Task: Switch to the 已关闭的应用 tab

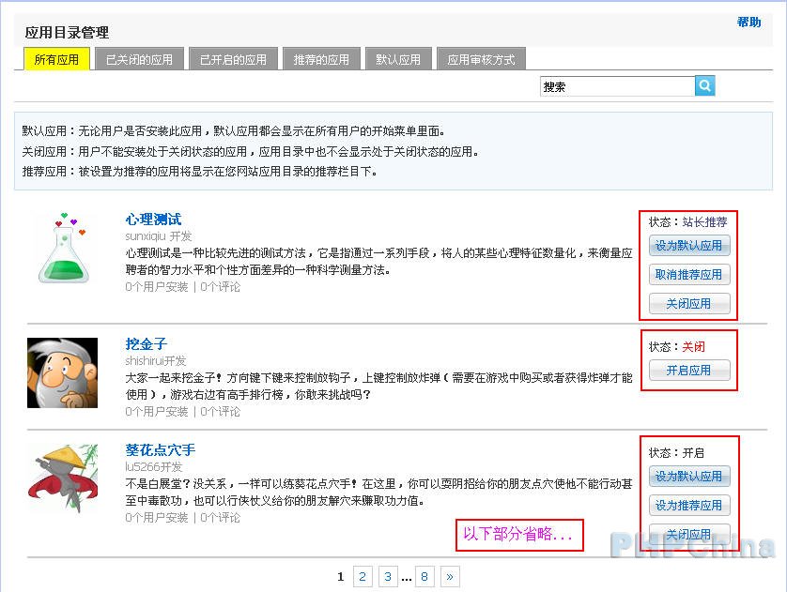Action: (139, 59)
